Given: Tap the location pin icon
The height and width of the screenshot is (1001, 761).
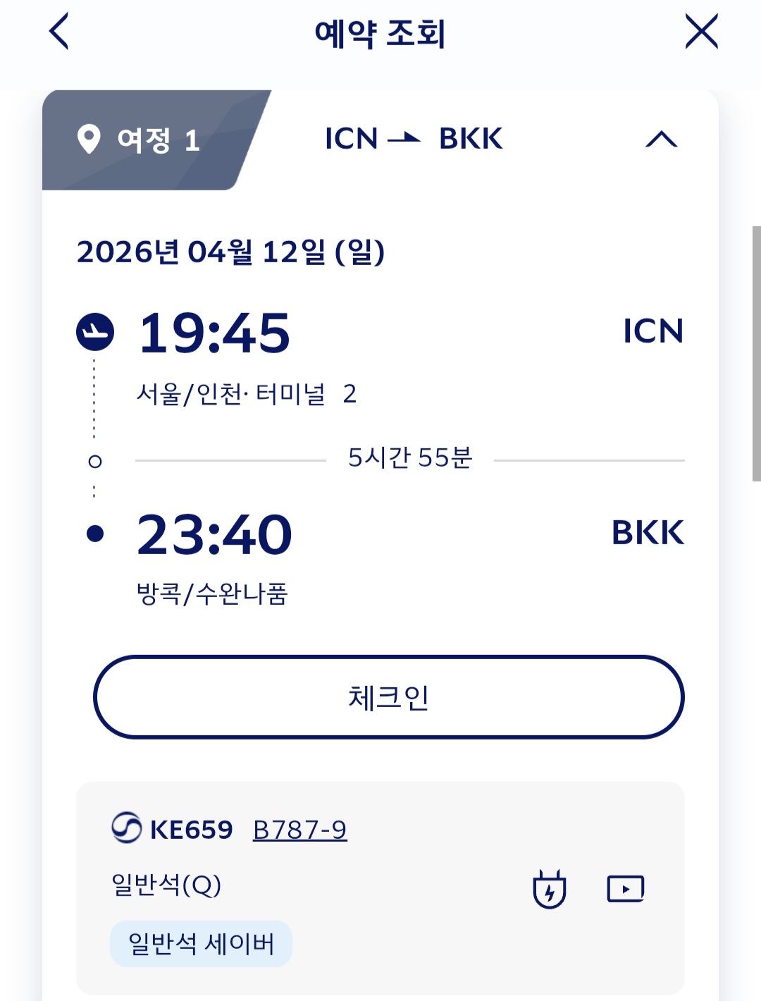Looking at the screenshot, I should pyautogui.click(x=89, y=139).
